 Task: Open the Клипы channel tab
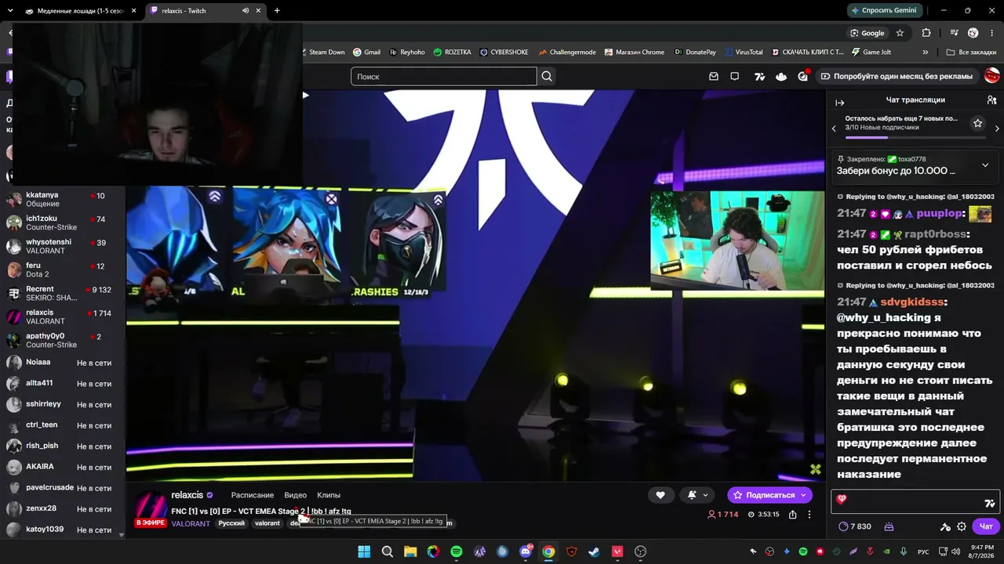coord(329,495)
